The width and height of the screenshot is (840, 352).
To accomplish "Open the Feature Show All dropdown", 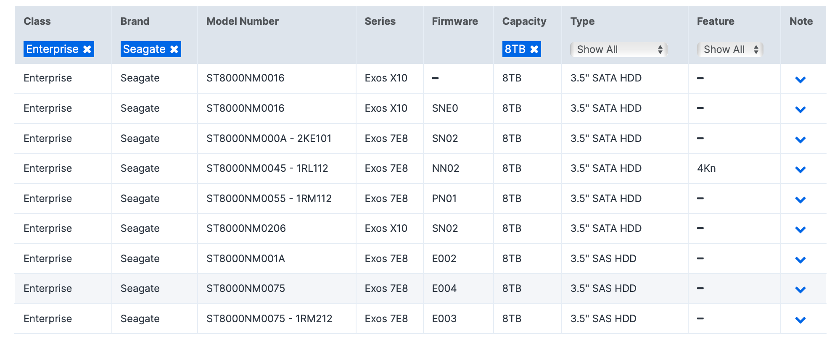I will (730, 50).
